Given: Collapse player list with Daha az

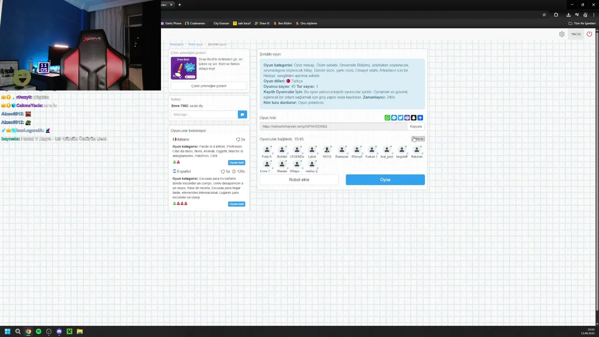Looking at the screenshot, I should coord(418,139).
